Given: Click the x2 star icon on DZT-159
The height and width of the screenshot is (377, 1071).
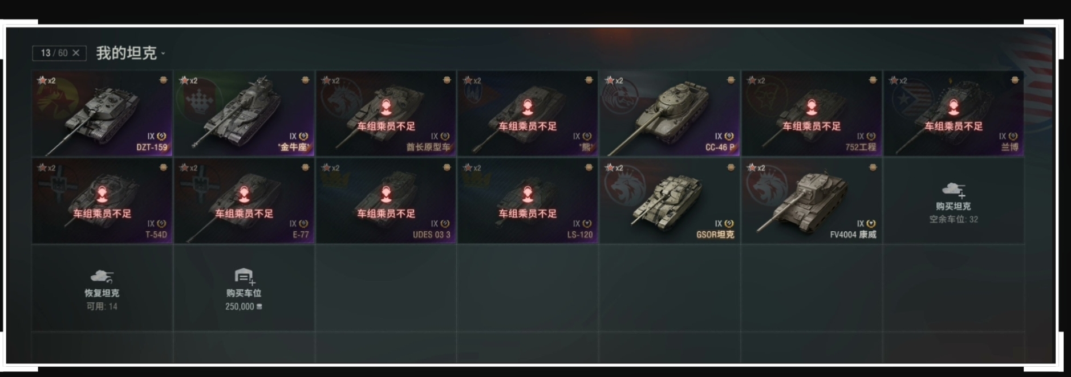Looking at the screenshot, I should pyautogui.click(x=46, y=80).
